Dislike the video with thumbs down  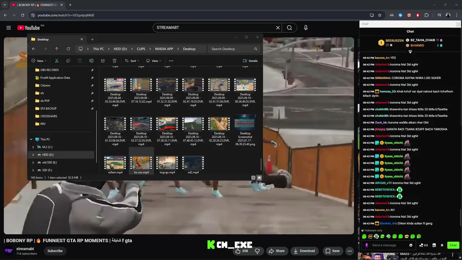pyautogui.click(x=257, y=251)
